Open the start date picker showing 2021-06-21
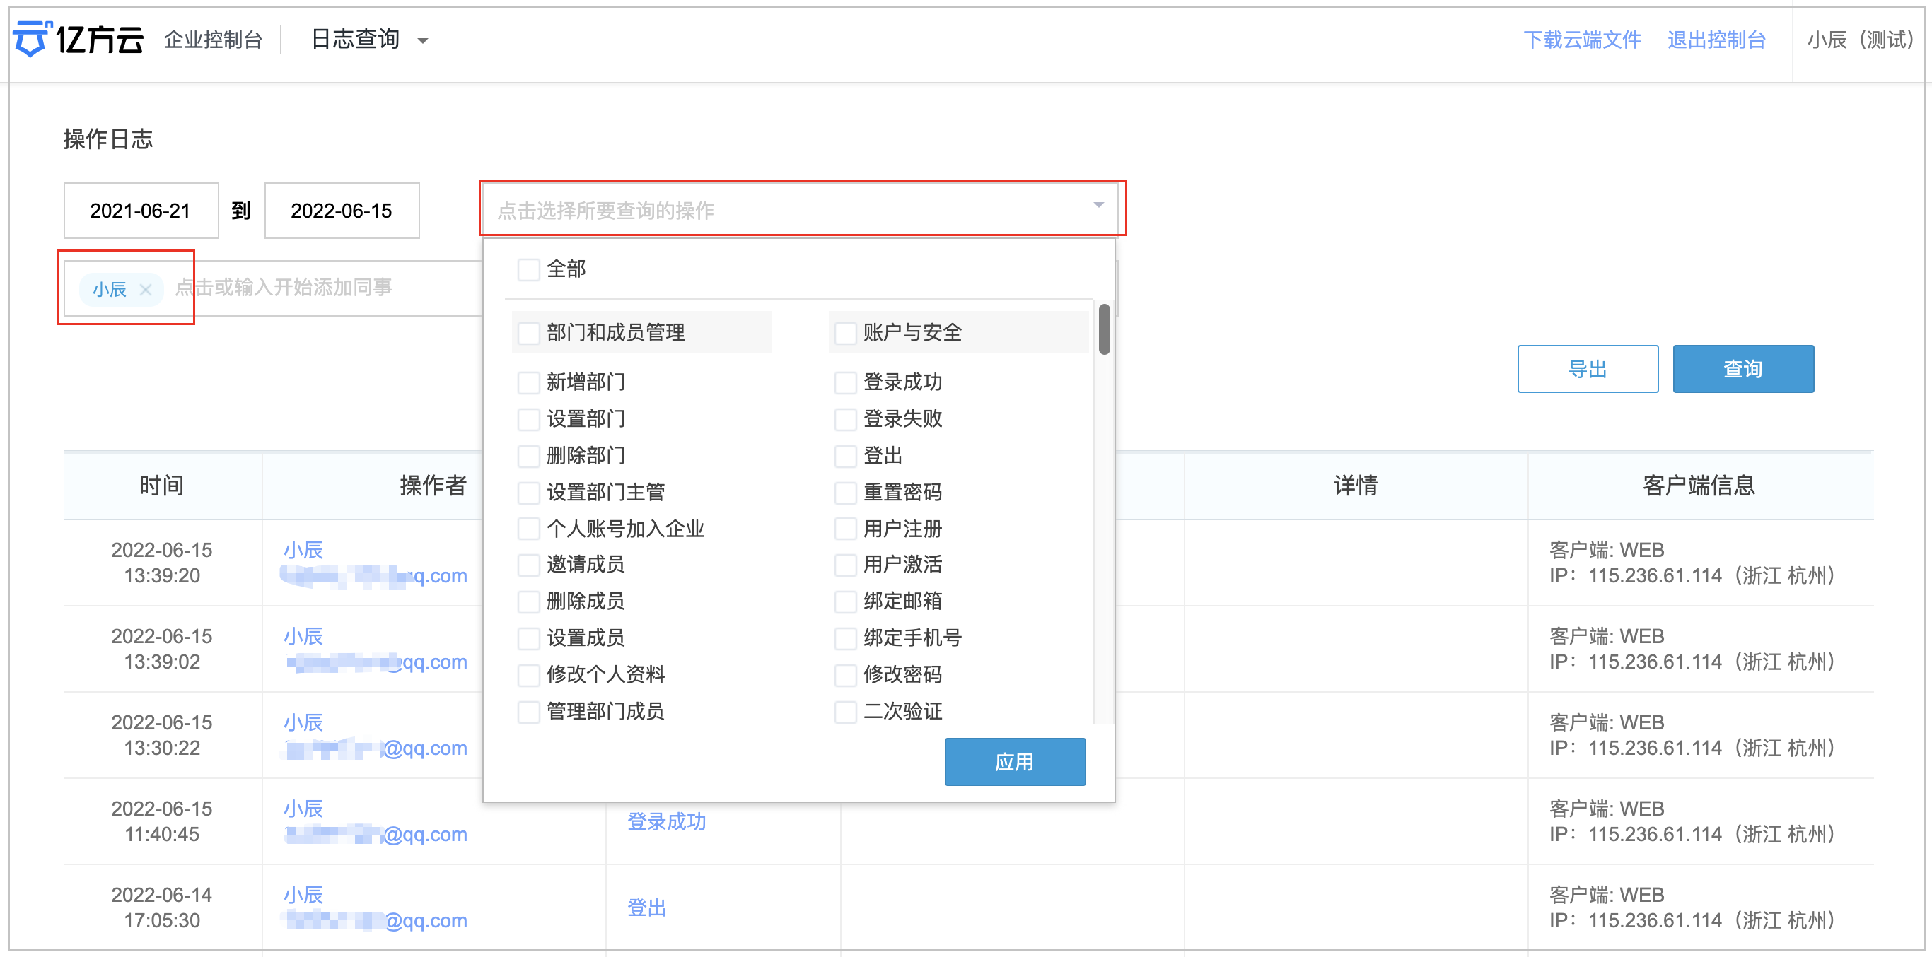Image resolution: width=1932 pixels, height=957 pixels. coord(140,211)
